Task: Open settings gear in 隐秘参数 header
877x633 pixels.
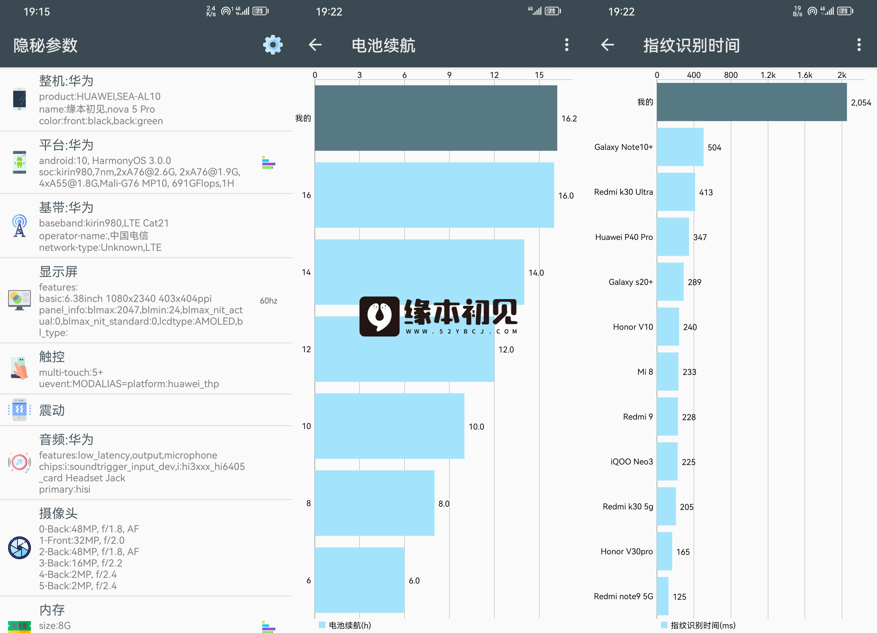Action: tap(273, 45)
